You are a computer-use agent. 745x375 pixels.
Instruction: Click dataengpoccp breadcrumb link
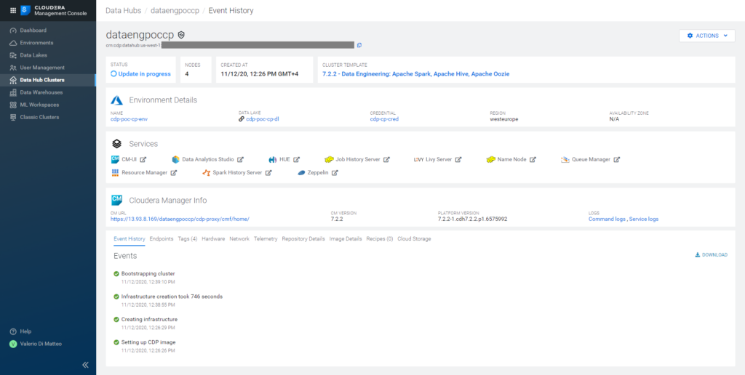tap(175, 10)
